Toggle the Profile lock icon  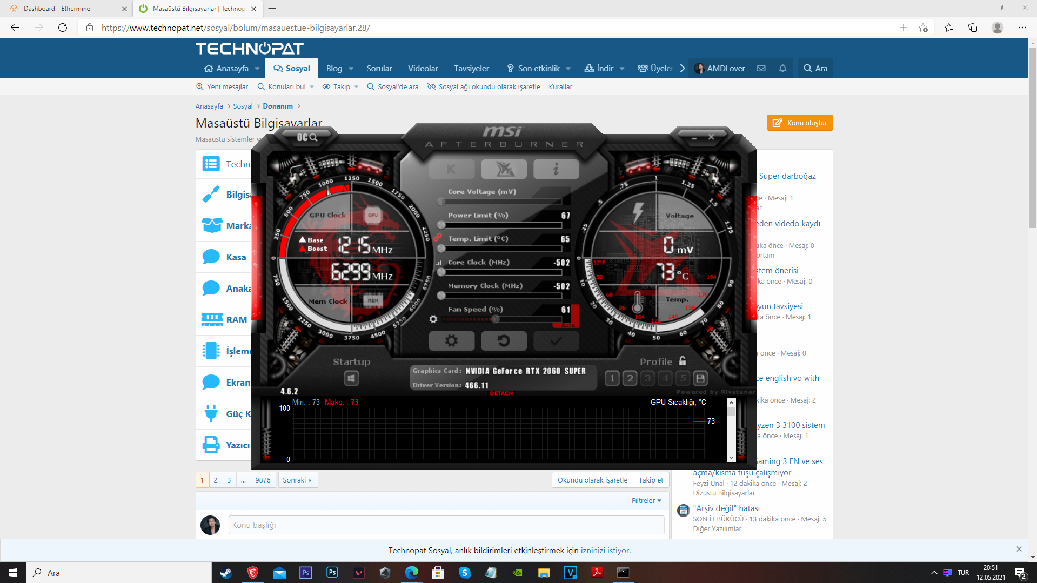click(x=683, y=361)
